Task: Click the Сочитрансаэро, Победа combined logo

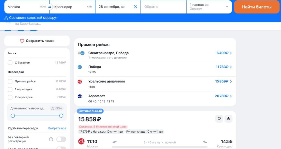Action: [x=81, y=53]
